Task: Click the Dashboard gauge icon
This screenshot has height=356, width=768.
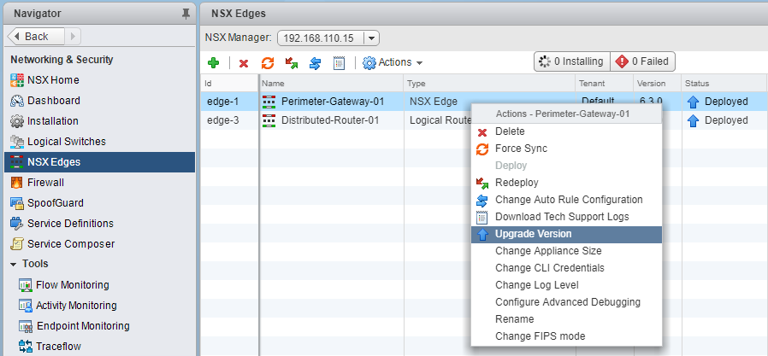Action: [x=16, y=101]
